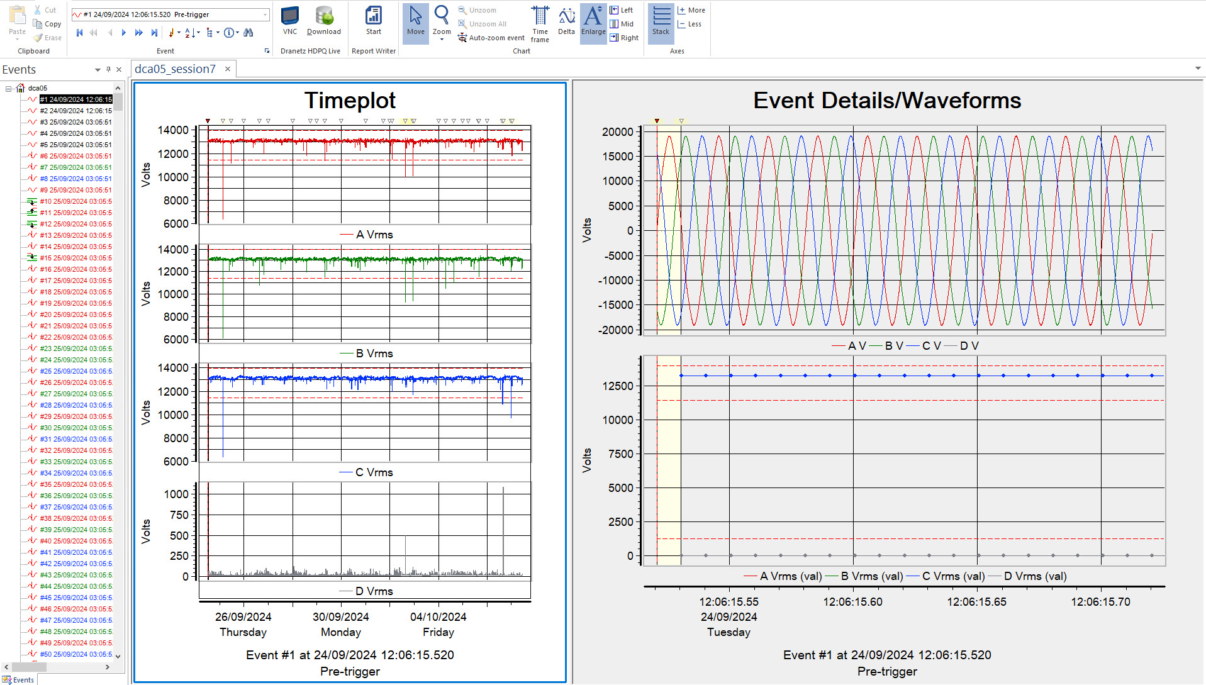Click the Event Details/Waveforms title
Viewport: 1206px width, 685px height.
tap(887, 101)
